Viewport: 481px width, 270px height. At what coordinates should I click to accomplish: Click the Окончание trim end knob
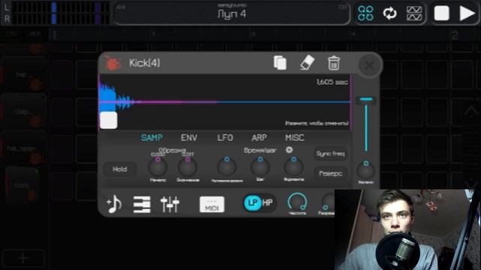tap(187, 166)
